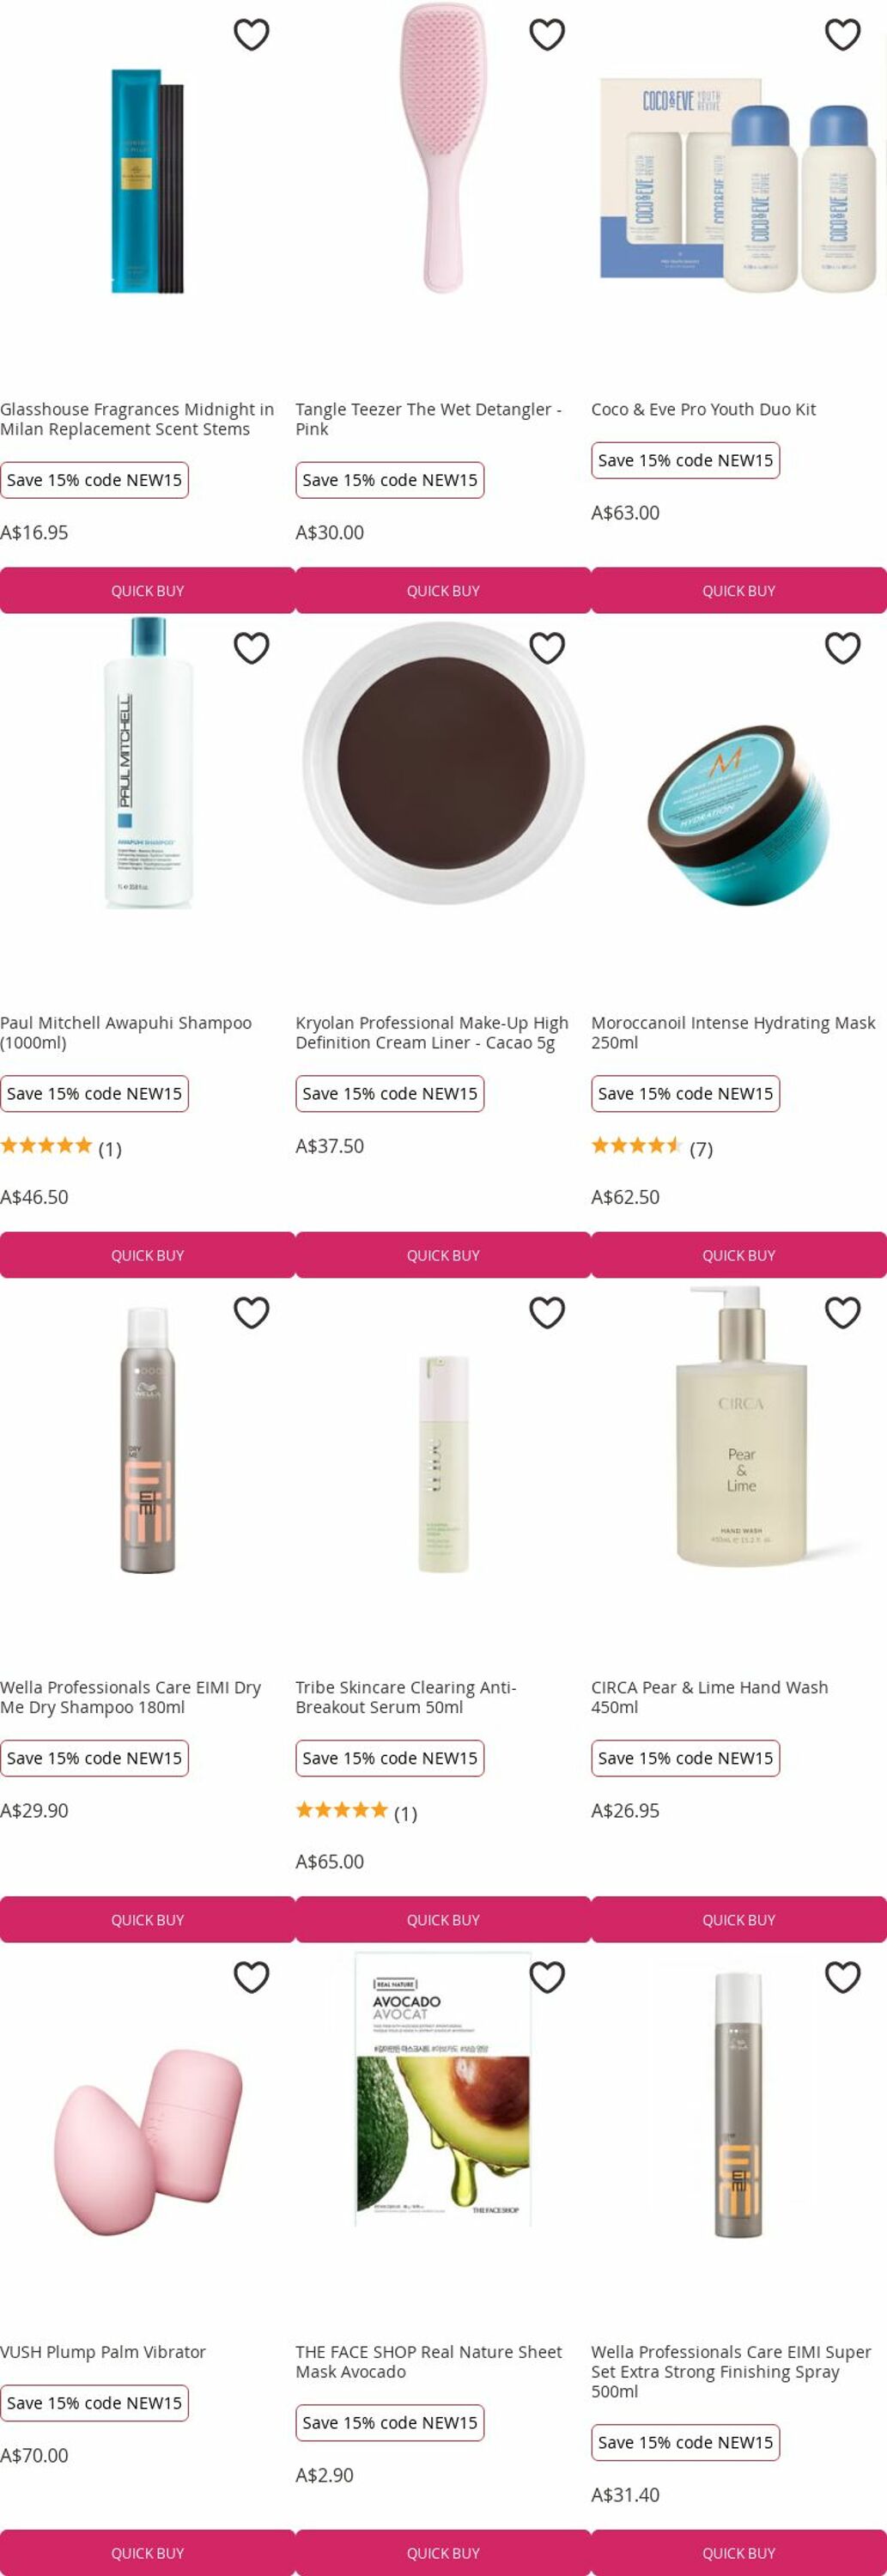Heart the Kryolan Cream Liner product
887x2576 pixels.
point(547,648)
